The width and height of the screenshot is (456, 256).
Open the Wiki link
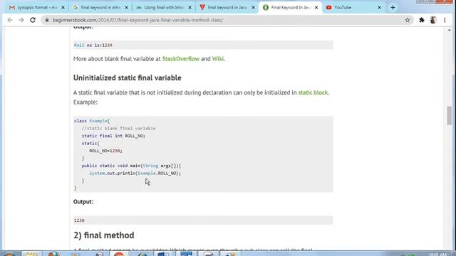218,58
